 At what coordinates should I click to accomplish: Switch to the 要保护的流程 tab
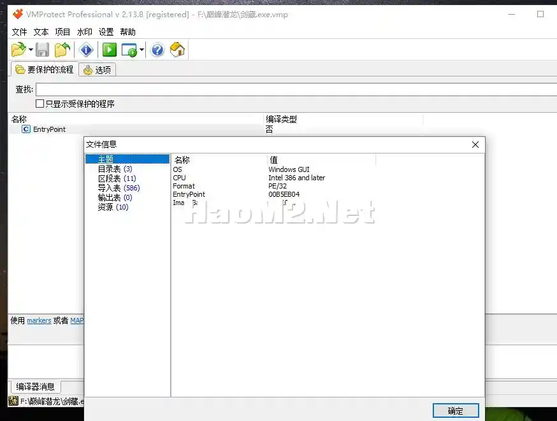(45, 69)
